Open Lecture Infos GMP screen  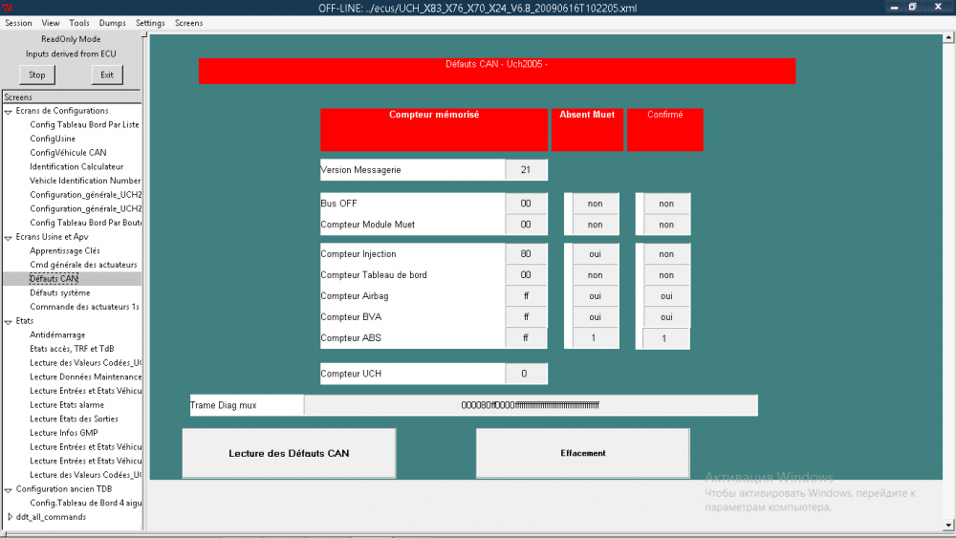[x=64, y=433]
